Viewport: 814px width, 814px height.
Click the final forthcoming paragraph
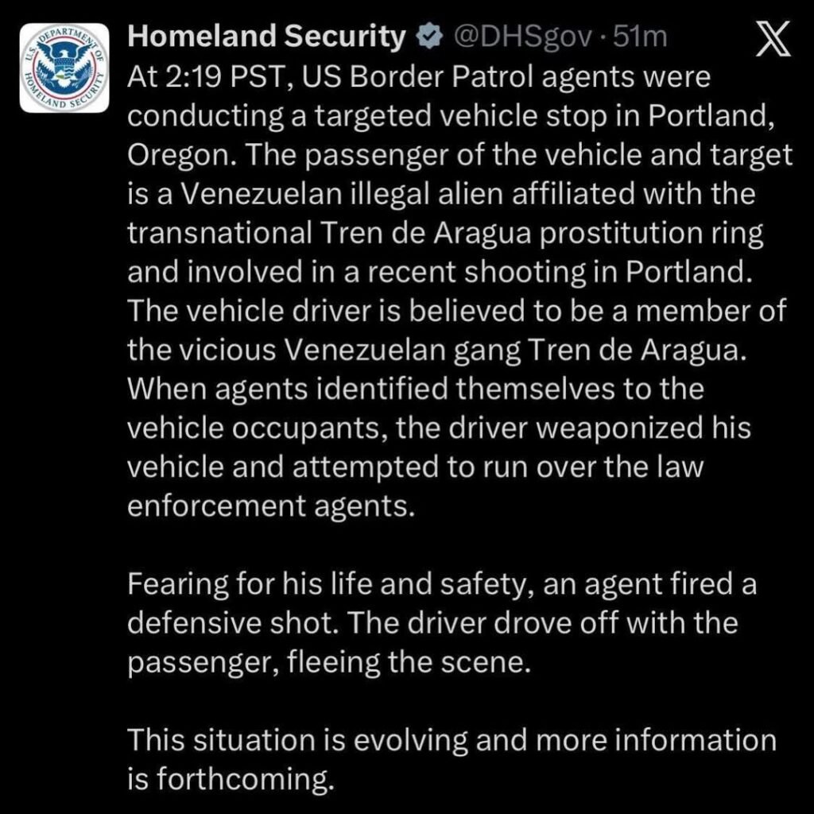397,758
